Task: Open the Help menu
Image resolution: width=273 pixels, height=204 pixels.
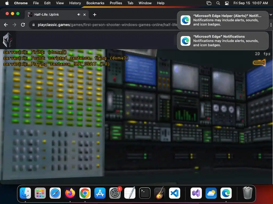Action: [160, 3]
